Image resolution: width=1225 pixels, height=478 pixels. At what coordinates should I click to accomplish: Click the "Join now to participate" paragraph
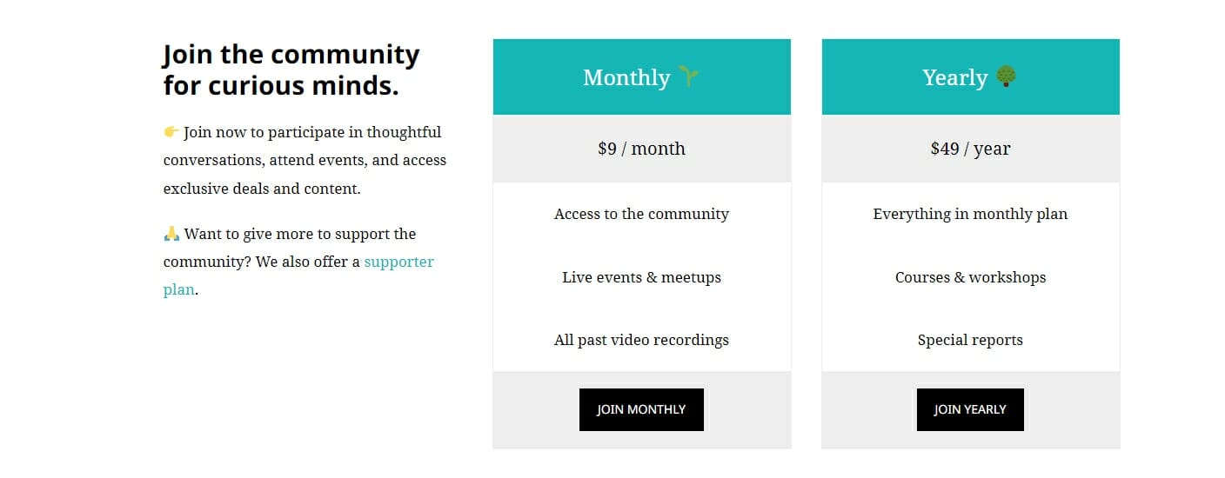click(305, 160)
